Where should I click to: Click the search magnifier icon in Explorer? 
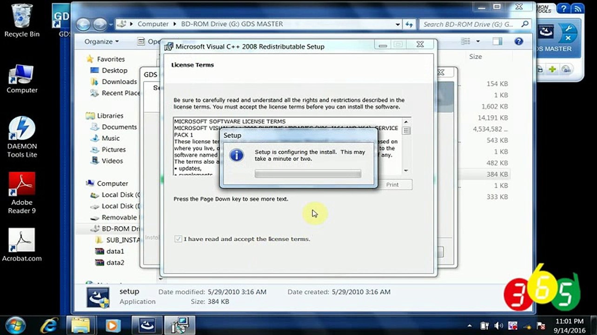(525, 24)
